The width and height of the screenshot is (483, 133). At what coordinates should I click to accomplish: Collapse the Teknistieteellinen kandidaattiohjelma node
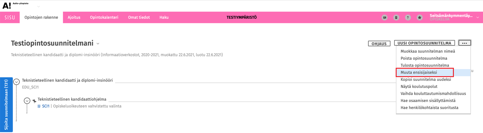[x=27, y=101]
